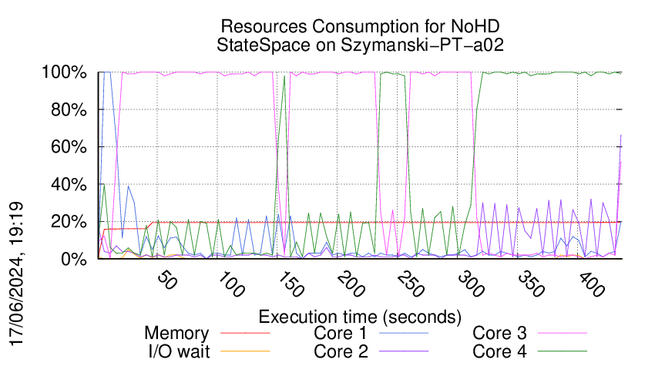Click the Core 1 legend label
Image resolution: width=655 pixels, height=366 pixels.
point(340,334)
